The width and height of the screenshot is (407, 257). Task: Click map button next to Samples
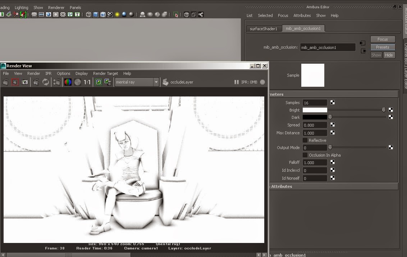coord(333,102)
